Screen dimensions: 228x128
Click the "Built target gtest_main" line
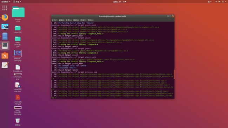pyautogui.click(x=71, y=64)
